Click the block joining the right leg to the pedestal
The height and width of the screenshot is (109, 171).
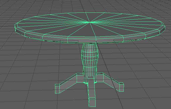pyautogui.click(x=100, y=78)
